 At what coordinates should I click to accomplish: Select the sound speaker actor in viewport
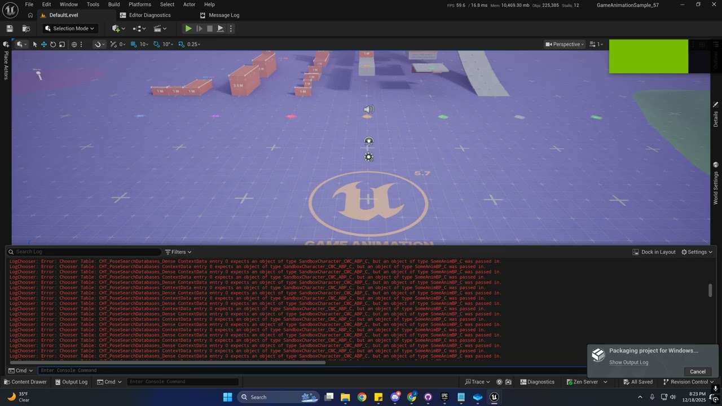click(369, 109)
